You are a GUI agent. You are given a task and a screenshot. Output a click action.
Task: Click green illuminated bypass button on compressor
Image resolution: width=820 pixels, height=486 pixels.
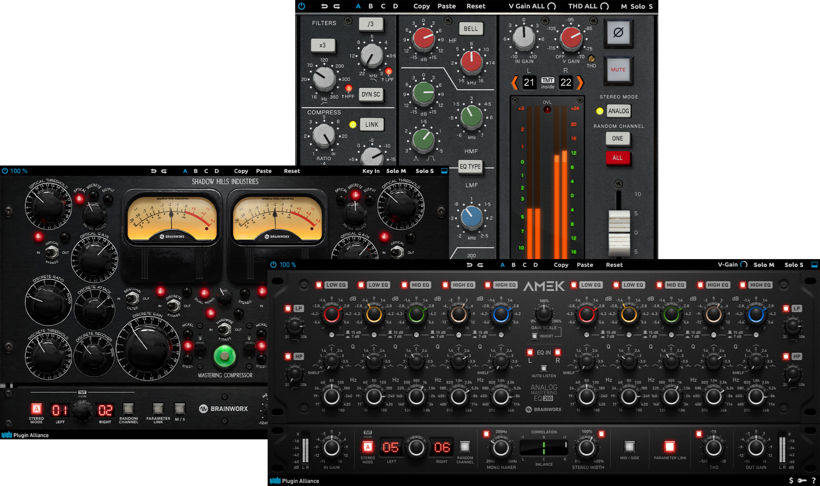click(x=224, y=356)
